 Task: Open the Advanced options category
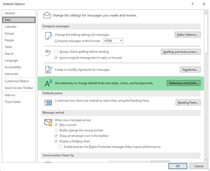click(x=19, y=74)
